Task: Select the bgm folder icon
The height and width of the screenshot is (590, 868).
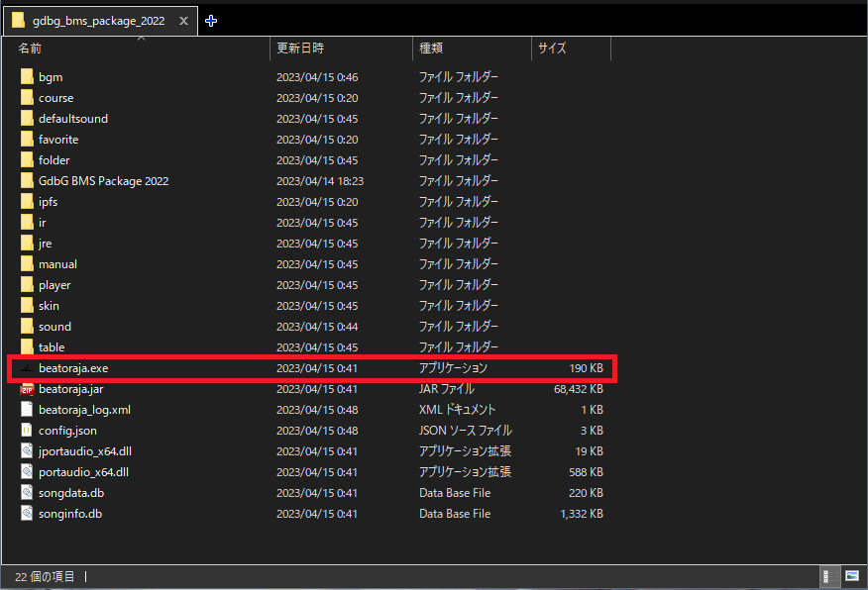Action: click(27, 77)
